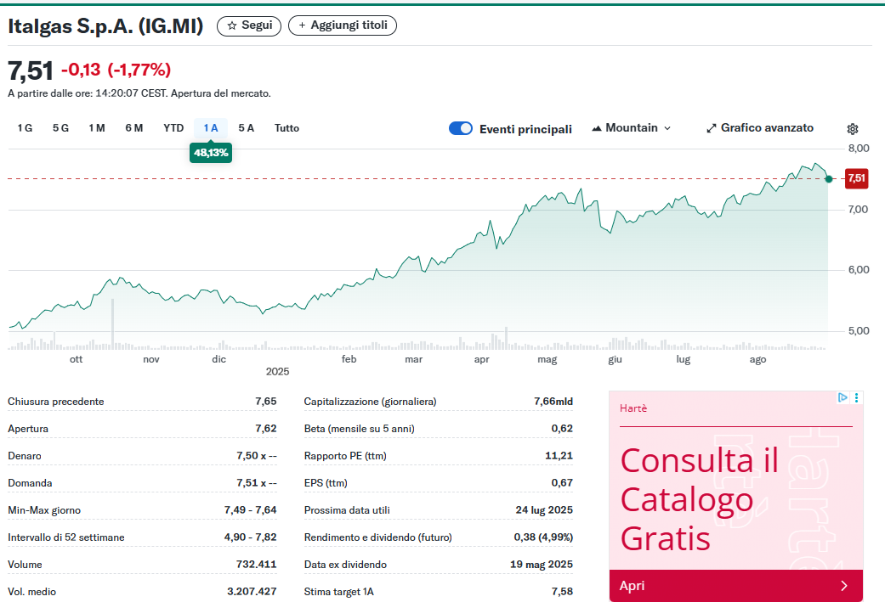The image size is (885, 602).
Task: Click the 52-week range 4,90 - 7,82
Action: [251, 537]
